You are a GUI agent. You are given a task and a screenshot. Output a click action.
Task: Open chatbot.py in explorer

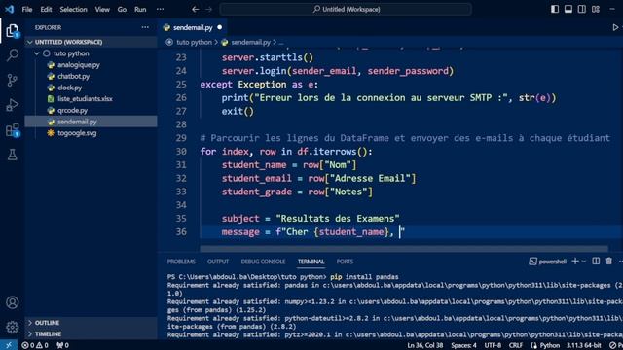point(91,76)
